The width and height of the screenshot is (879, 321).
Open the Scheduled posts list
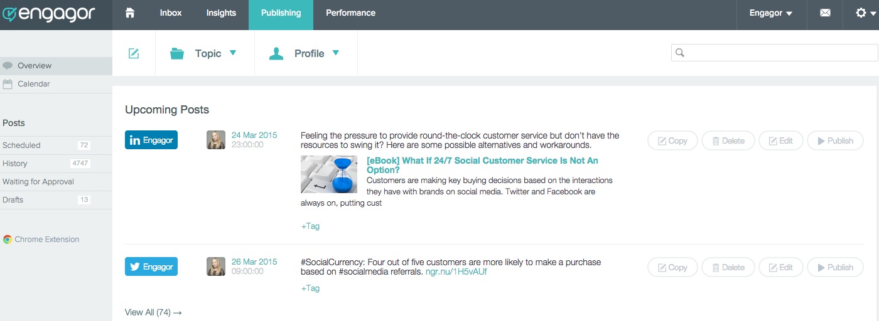pyautogui.click(x=21, y=145)
